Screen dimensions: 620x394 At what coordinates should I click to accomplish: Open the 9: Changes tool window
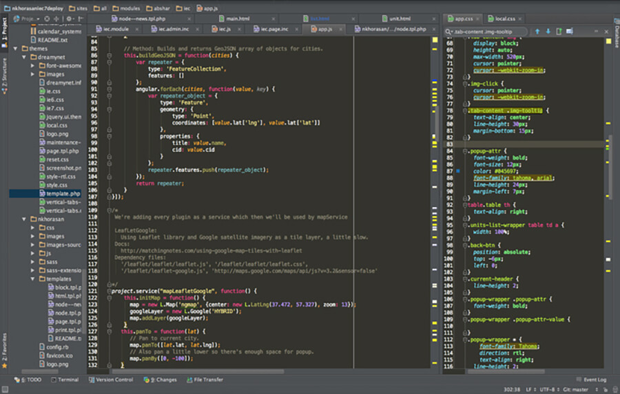pyautogui.click(x=160, y=380)
